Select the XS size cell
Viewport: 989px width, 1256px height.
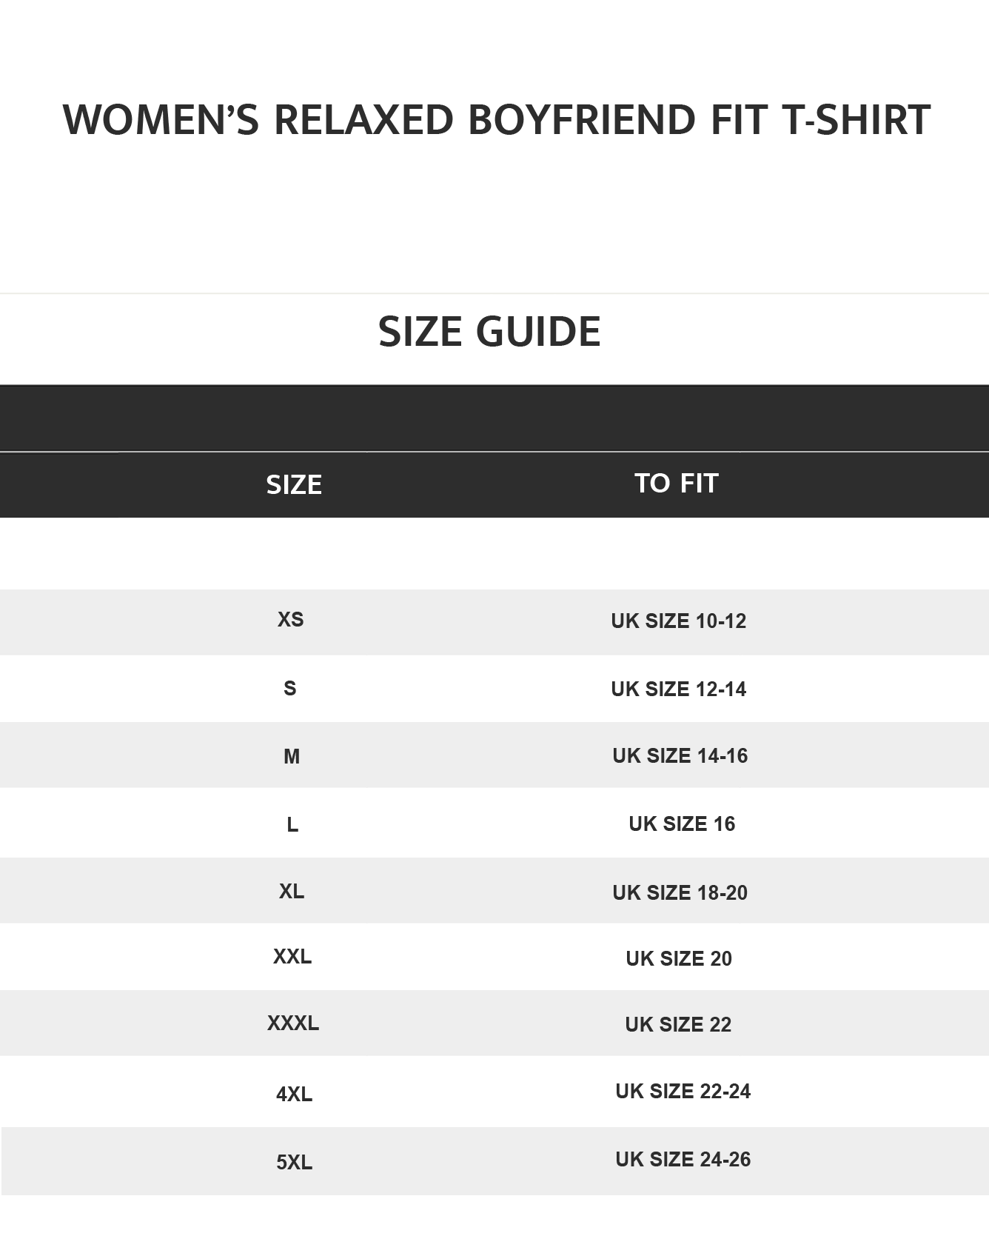coord(291,620)
